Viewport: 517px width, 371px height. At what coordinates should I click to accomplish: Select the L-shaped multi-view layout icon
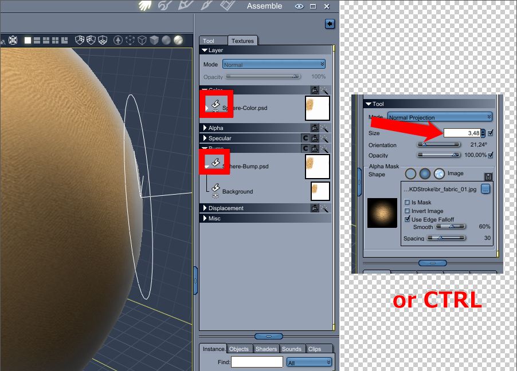pyautogui.click(x=65, y=41)
